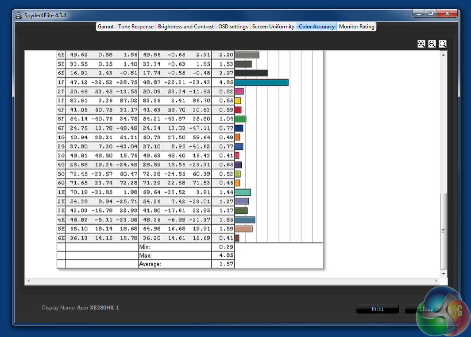Click the Display Name Acer XB280HK-1 text
The image size is (471, 337).
tap(81, 308)
